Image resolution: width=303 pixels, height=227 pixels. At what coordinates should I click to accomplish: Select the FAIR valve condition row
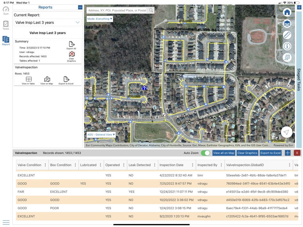pos(157,192)
